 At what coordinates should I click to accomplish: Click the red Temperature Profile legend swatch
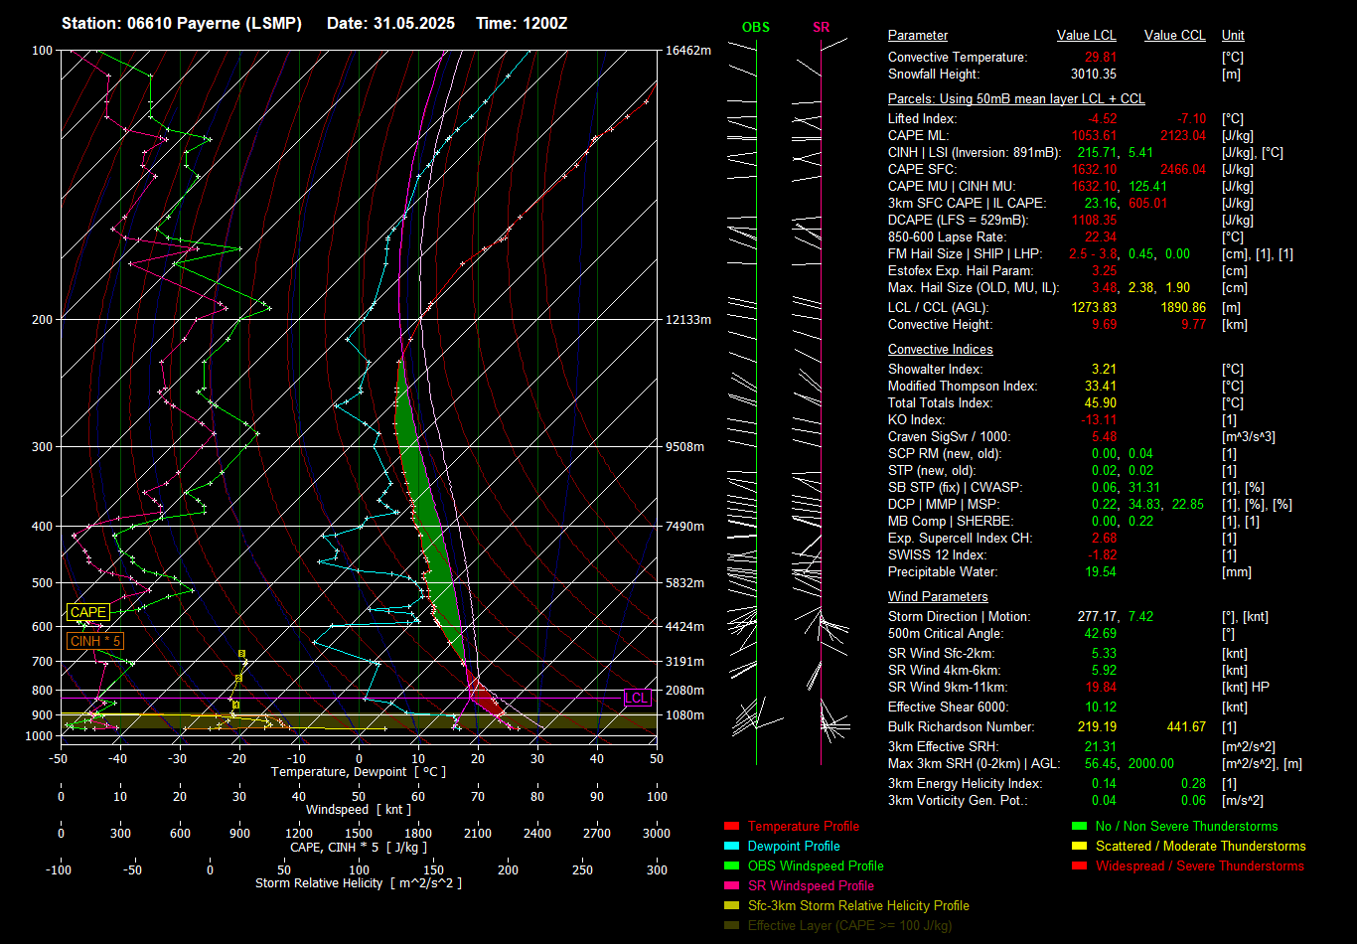732,827
